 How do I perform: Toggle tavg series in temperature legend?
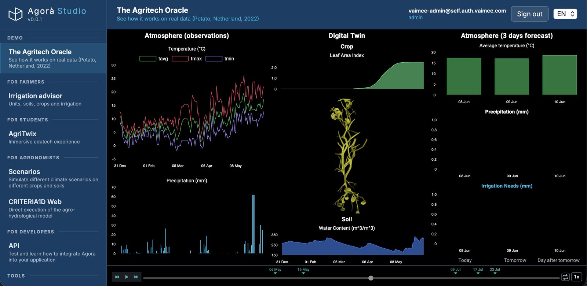coord(154,59)
